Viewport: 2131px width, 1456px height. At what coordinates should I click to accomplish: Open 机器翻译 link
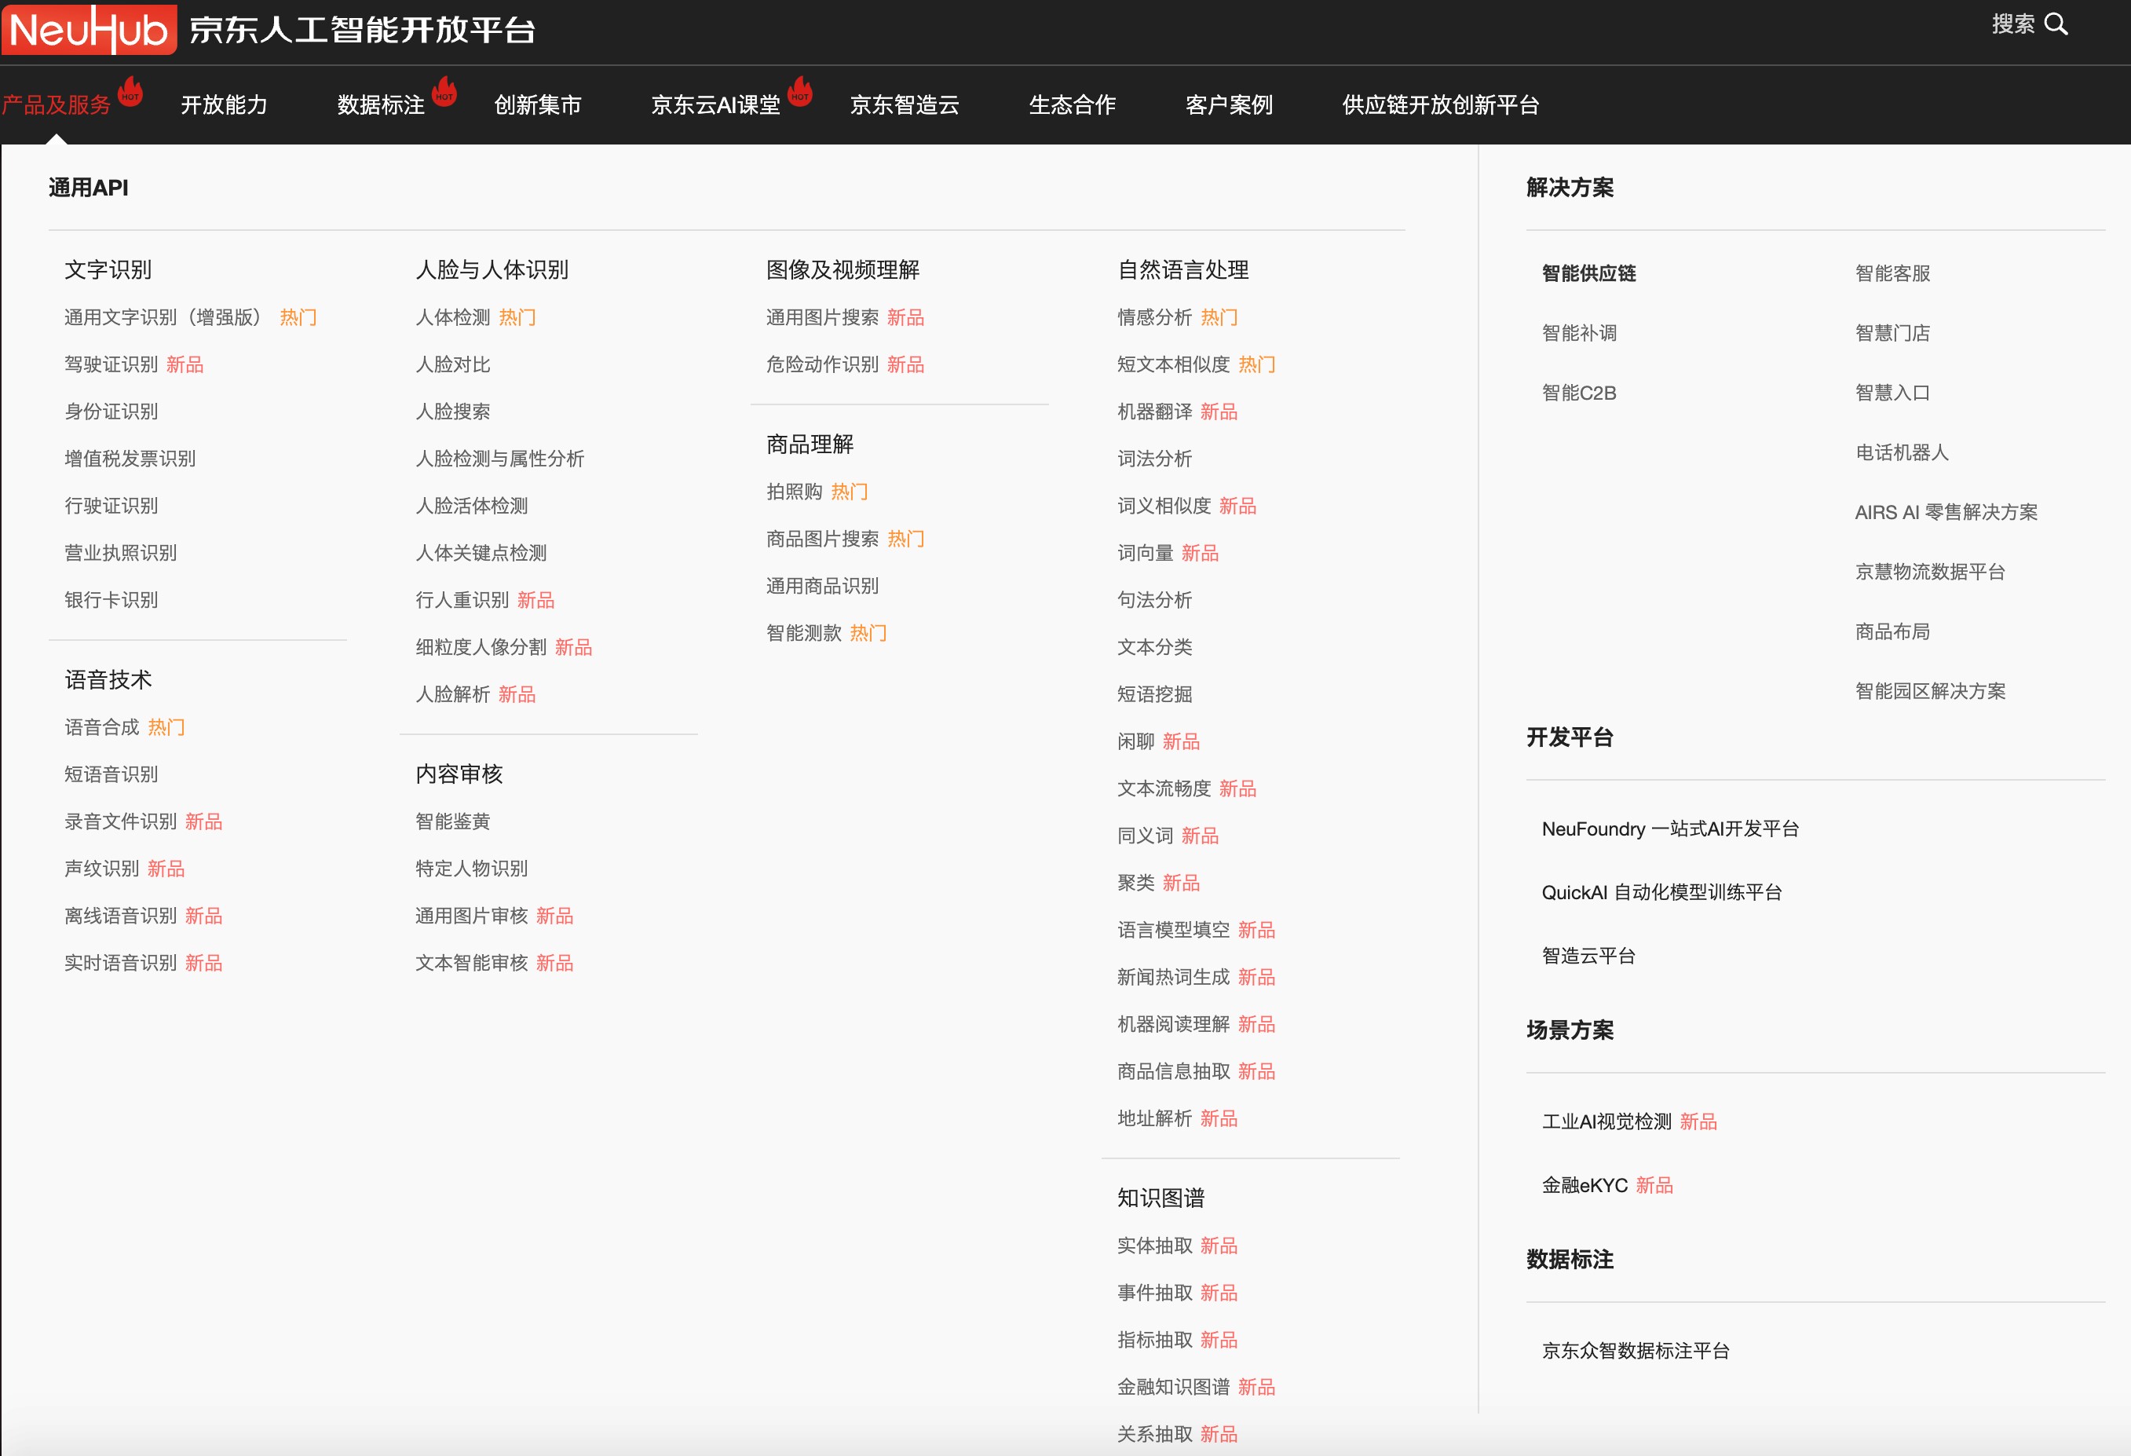1154,412
